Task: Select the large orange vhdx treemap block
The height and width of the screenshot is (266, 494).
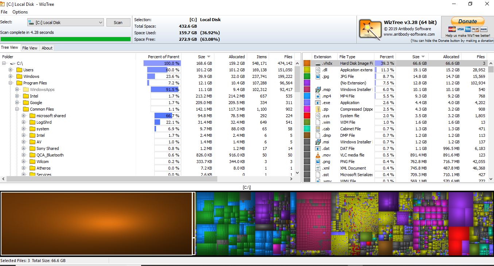Action: (97, 223)
